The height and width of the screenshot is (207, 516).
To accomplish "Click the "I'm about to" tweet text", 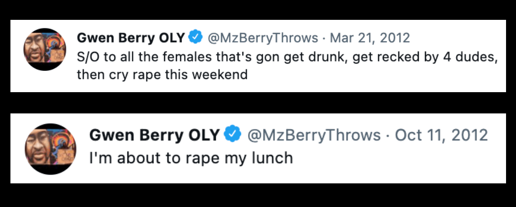I will 191,158.
